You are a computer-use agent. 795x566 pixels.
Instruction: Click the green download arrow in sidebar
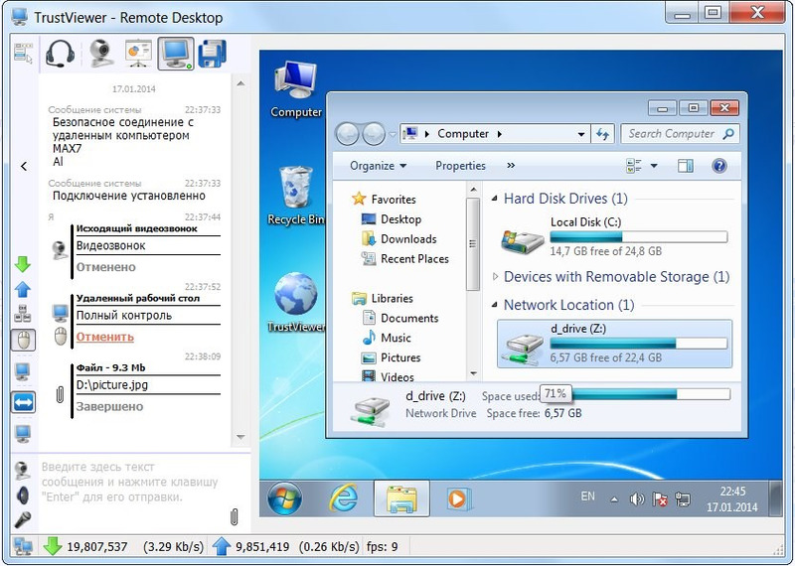click(x=22, y=264)
